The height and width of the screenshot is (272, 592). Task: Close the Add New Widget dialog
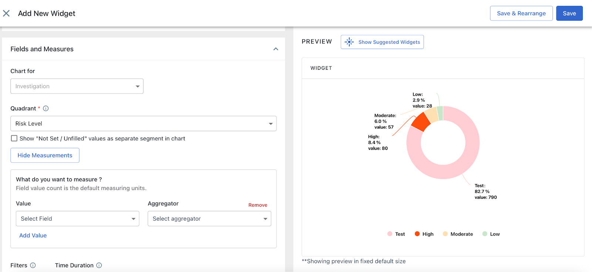pos(6,14)
